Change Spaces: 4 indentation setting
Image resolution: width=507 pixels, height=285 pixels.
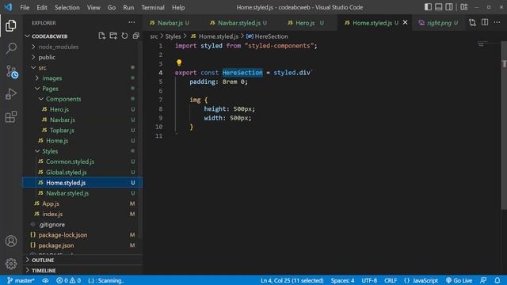[x=342, y=280]
